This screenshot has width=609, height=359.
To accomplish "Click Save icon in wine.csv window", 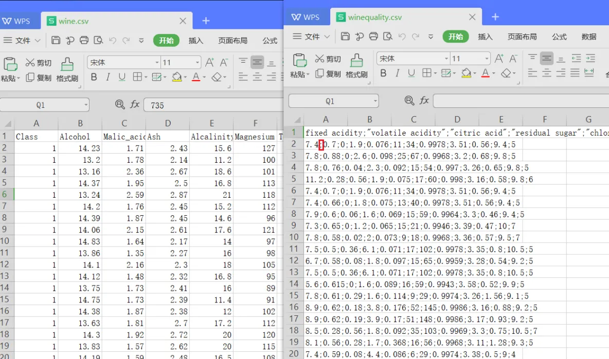I will [56, 41].
